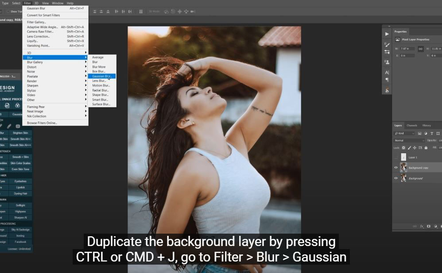Click lock transparent pixels icon

[403, 147]
